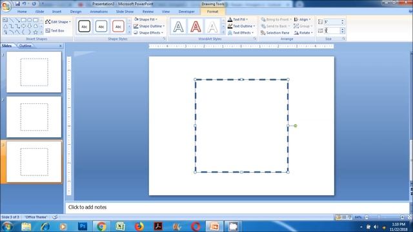Select slide 1 thumbnail
Viewport: 413px width, 232px height.
34,72
